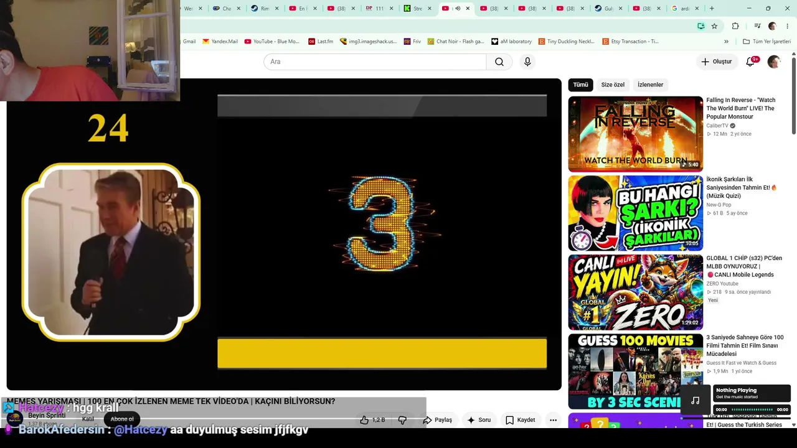
Task: Start voice search with the microphone icon
Action: click(527, 62)
